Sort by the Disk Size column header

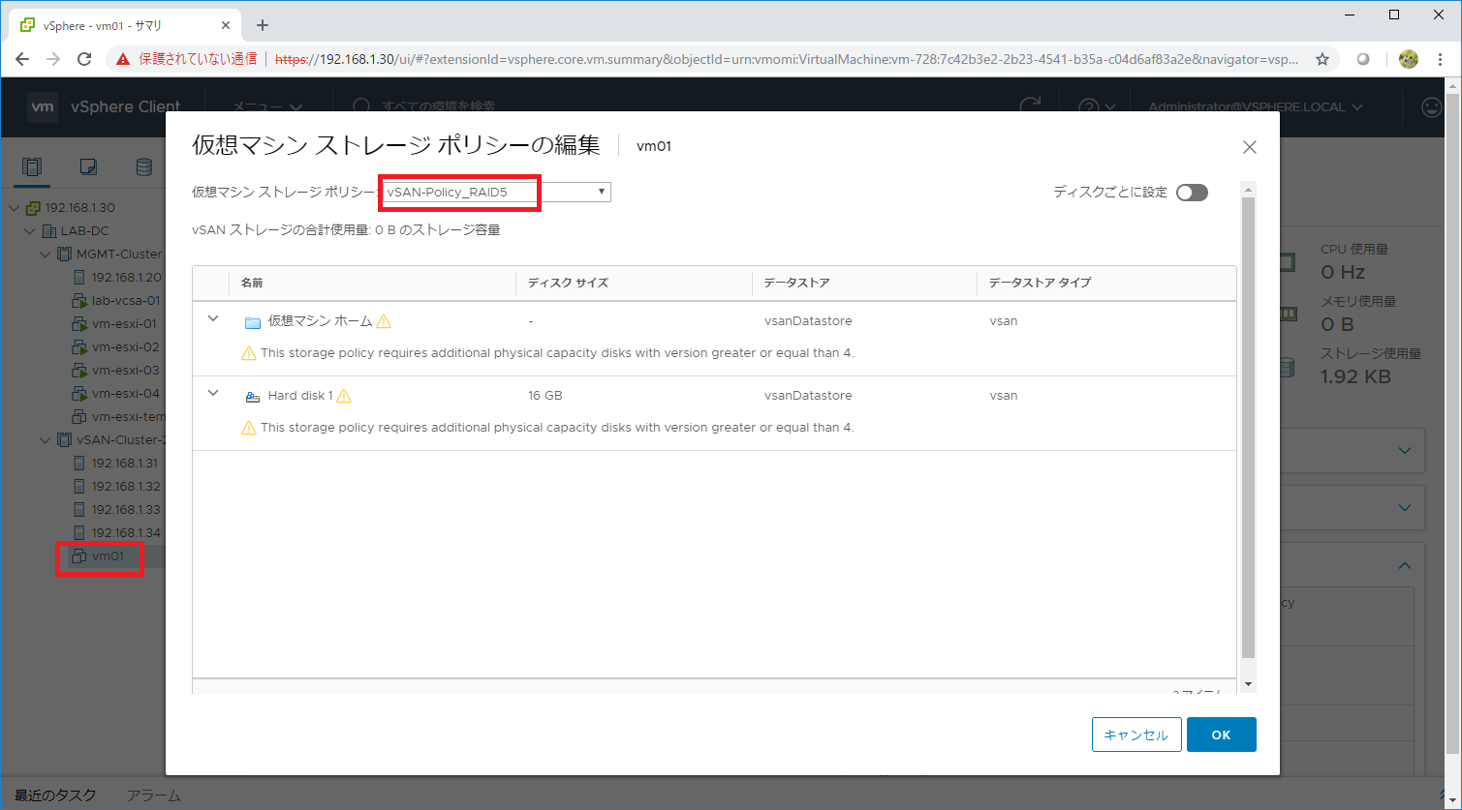tap(568, 283)
